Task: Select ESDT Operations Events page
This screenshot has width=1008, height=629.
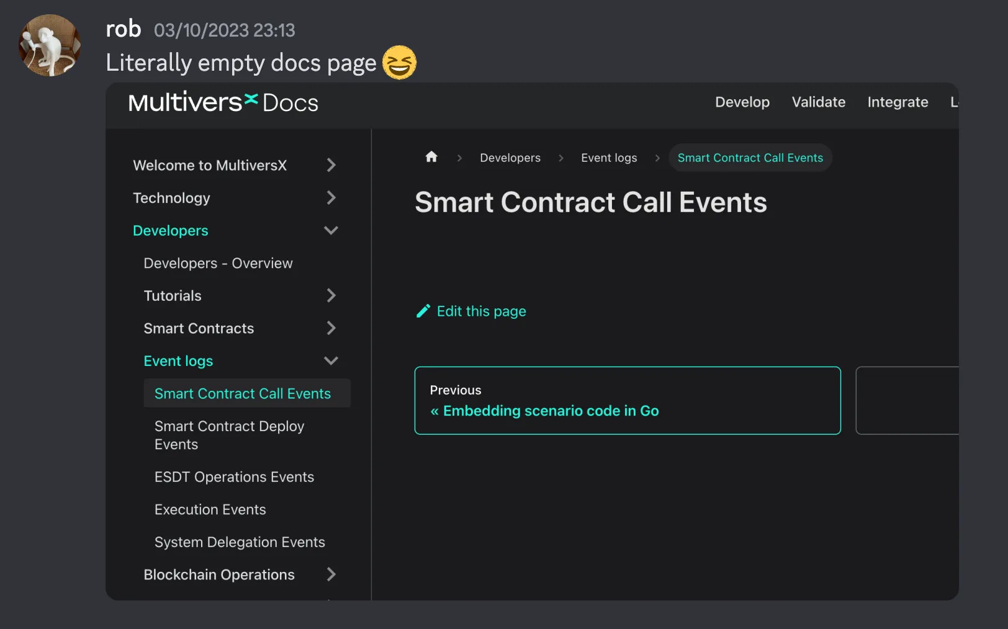Action: tap(234, 476)
